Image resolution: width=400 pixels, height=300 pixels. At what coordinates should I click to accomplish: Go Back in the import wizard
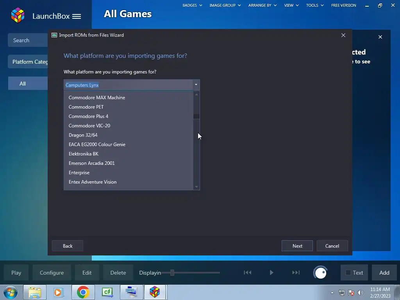pos(68,246)
